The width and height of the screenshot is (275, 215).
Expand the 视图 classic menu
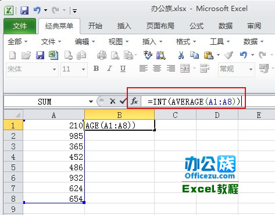[x=119, y=41]
